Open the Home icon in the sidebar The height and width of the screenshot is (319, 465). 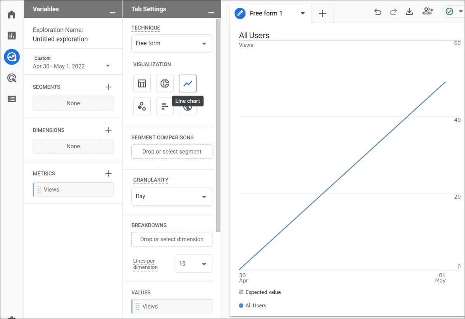pos(12,15)
